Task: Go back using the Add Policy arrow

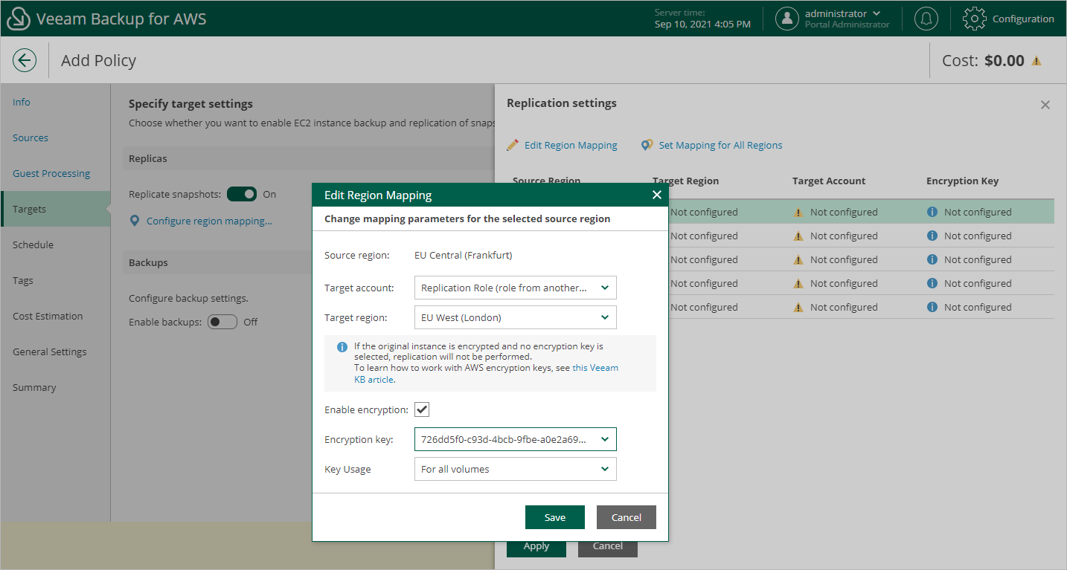Action: click(x=25, y=60)
